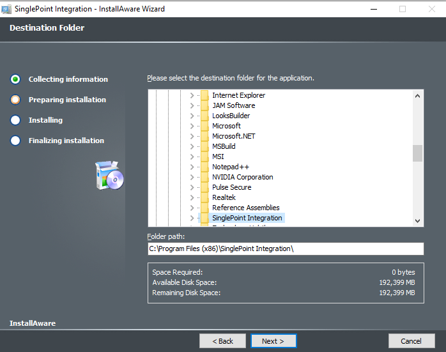Expand the Reference Assemblies folder node
This screenshot has height=352, width=446.
[x=192, y=208]
